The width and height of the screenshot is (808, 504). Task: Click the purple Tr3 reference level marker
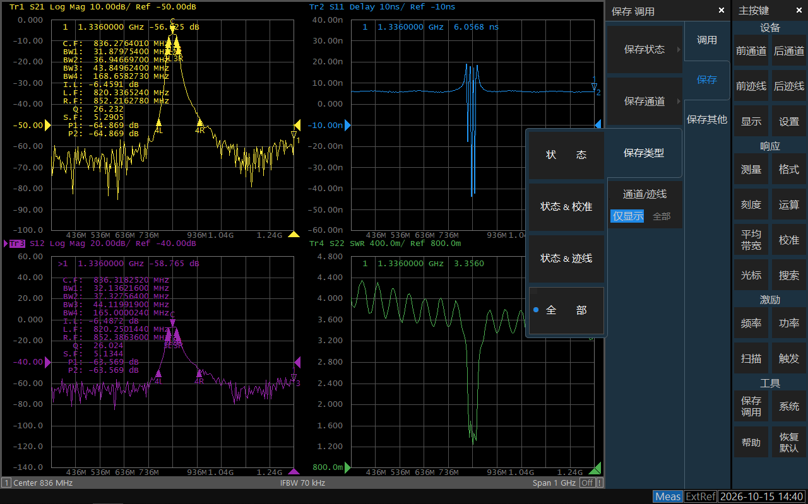[x=47, y=362]
